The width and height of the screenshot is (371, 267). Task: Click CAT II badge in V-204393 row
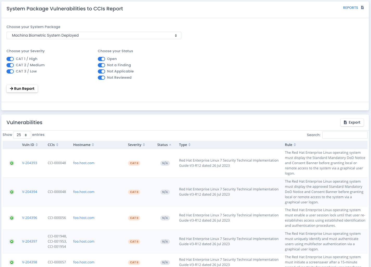point(134,163)
